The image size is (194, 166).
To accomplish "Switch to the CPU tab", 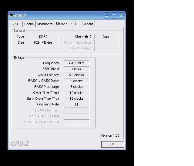I will click(16, 24).
